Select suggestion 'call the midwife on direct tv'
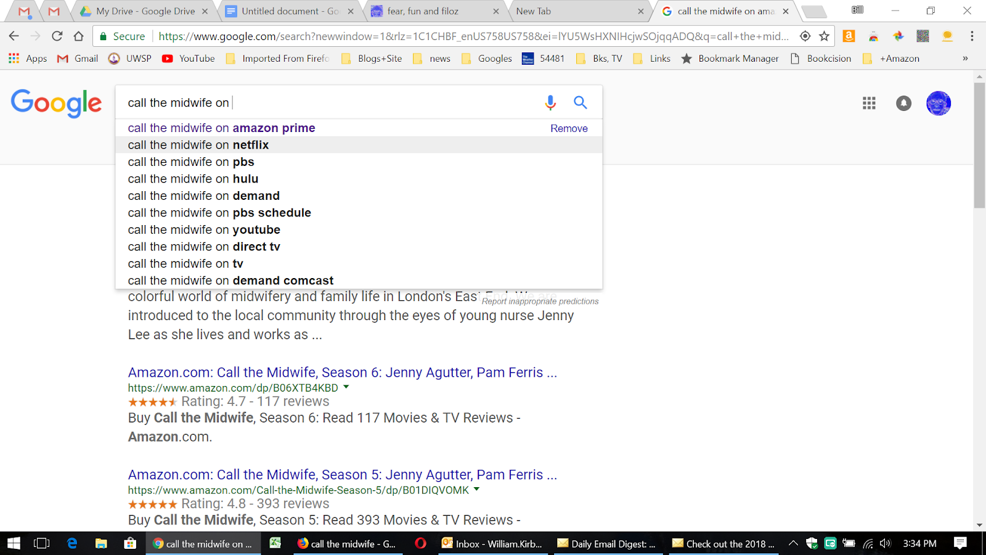Viewport: 986px width, 555px height. [359, 247]
